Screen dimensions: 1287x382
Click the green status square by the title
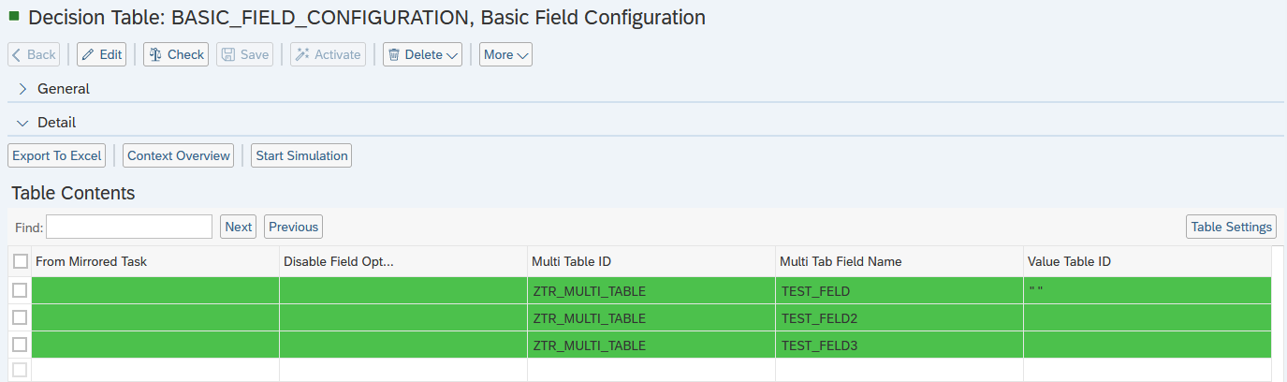click(x=14, y=16)
